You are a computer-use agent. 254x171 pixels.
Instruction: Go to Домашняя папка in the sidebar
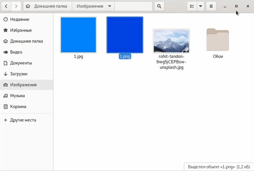pos(26,41)
